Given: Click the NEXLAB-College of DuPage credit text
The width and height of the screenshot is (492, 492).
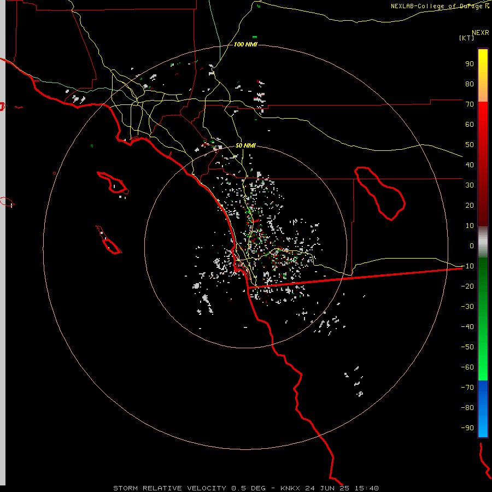Looking at the screenshot, I should (440, 6).
